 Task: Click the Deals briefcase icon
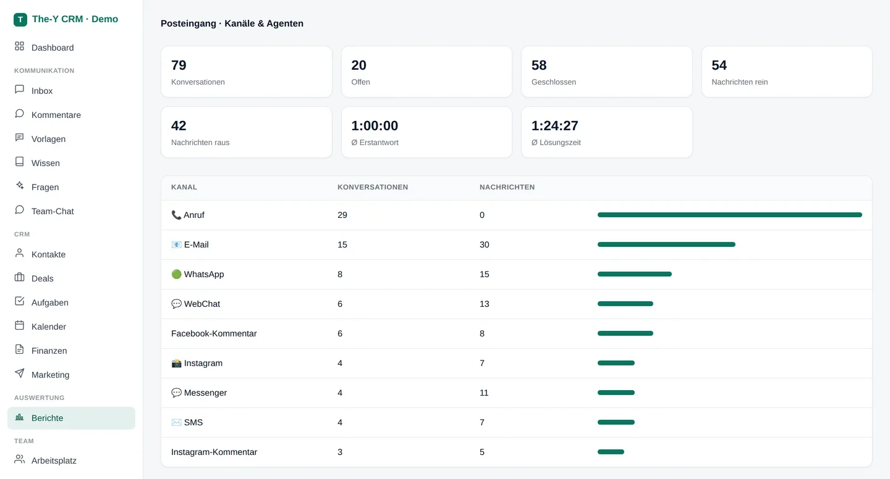tap(20, 277)
